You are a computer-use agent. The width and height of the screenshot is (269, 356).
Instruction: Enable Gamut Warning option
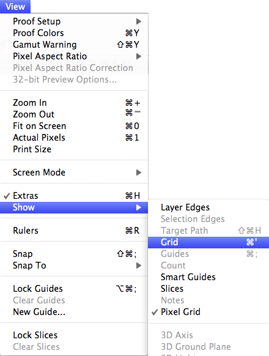[x=74, y=45]
